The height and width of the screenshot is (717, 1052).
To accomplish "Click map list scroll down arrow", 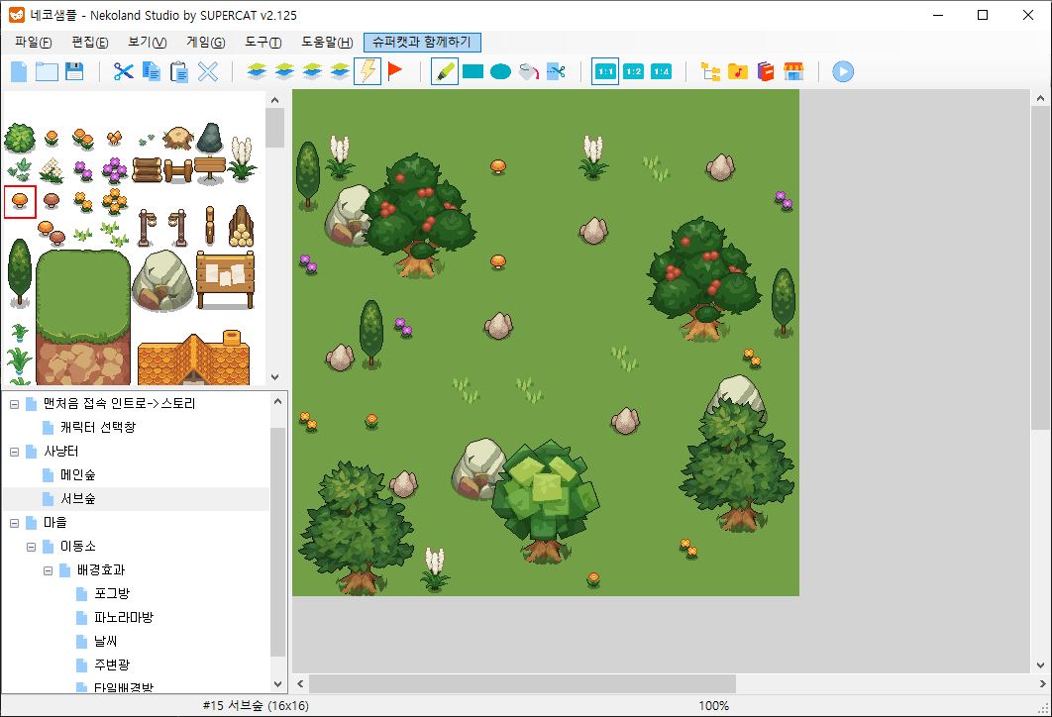I will pos(277,684).
